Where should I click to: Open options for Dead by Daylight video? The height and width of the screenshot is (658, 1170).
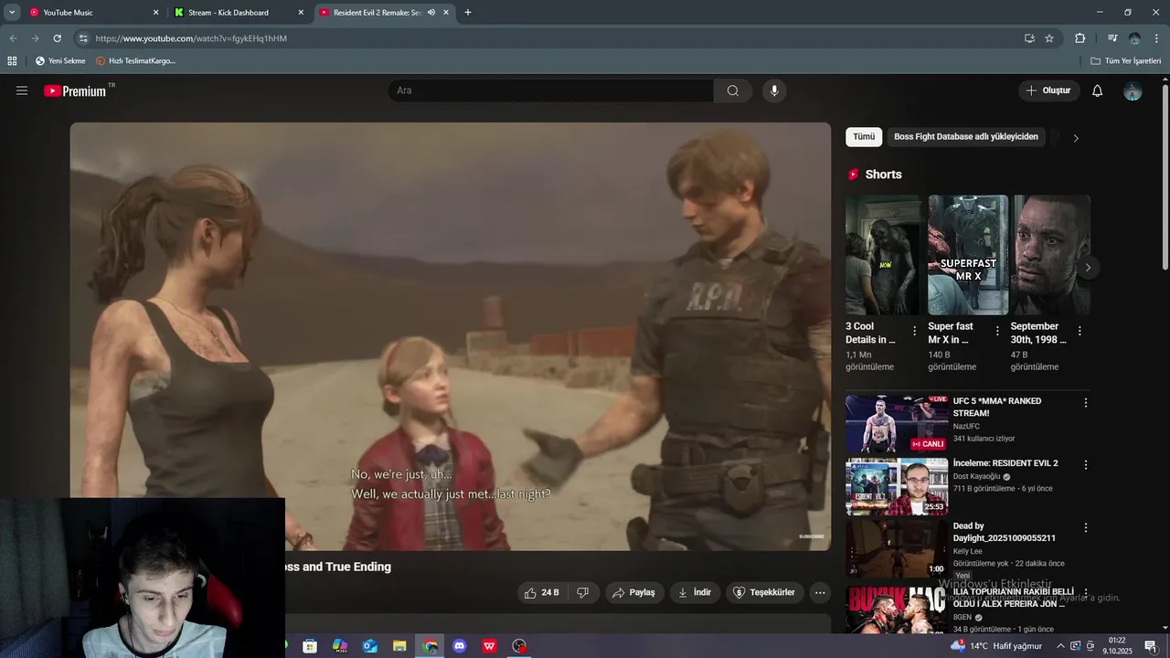(x=1086, y=527)
